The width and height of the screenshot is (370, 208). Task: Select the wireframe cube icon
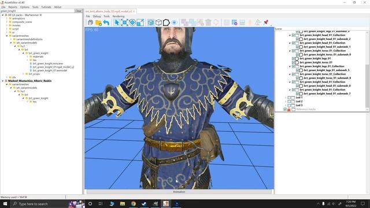tap(158, 23)
